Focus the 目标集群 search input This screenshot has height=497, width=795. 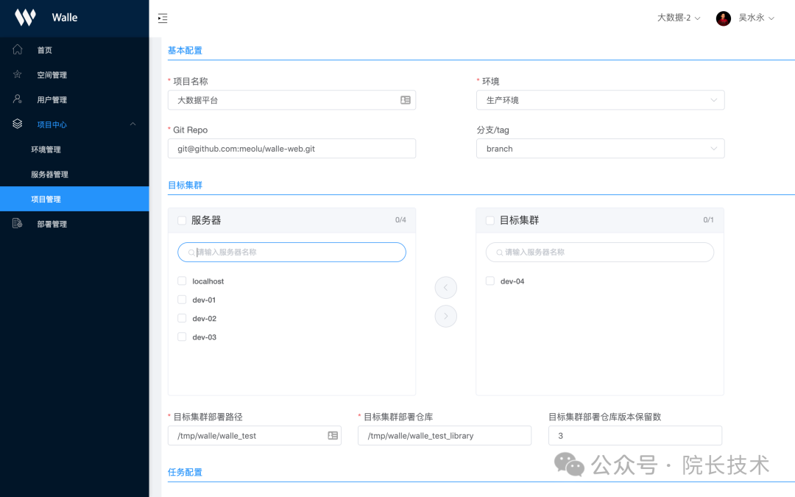click(x=600, y=252)
